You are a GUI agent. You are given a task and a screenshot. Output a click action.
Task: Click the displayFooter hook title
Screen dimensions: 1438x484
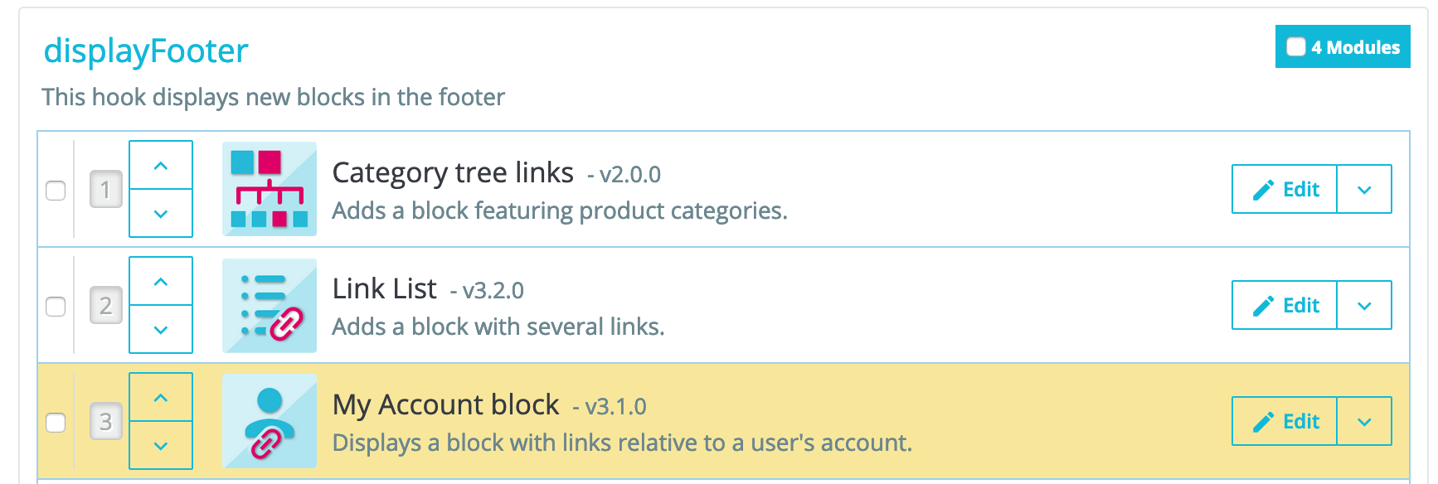(x=146, y=51)
